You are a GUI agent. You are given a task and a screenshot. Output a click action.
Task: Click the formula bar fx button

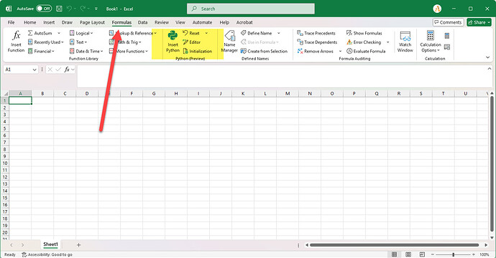[67, 70]
